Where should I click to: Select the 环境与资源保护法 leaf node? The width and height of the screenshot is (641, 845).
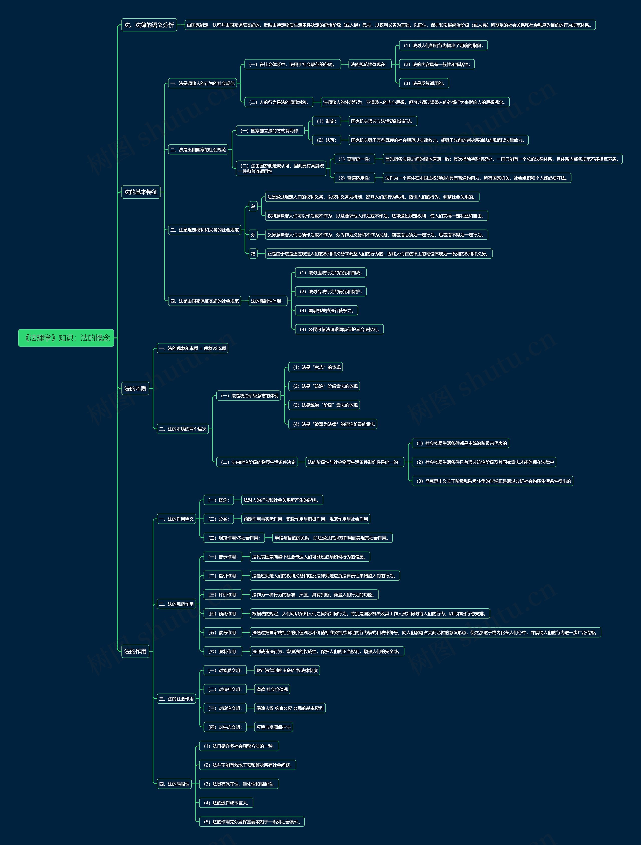(273, 727)
